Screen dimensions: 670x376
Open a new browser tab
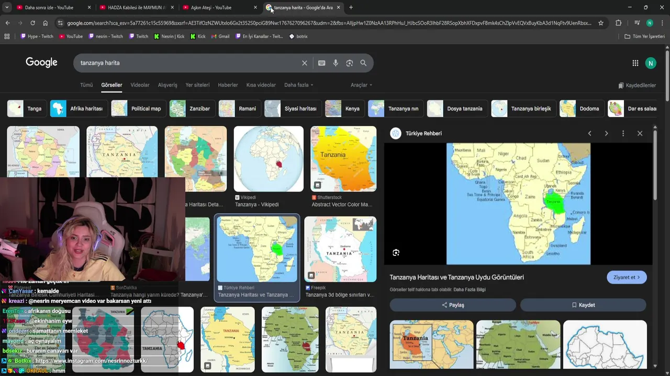351,7
